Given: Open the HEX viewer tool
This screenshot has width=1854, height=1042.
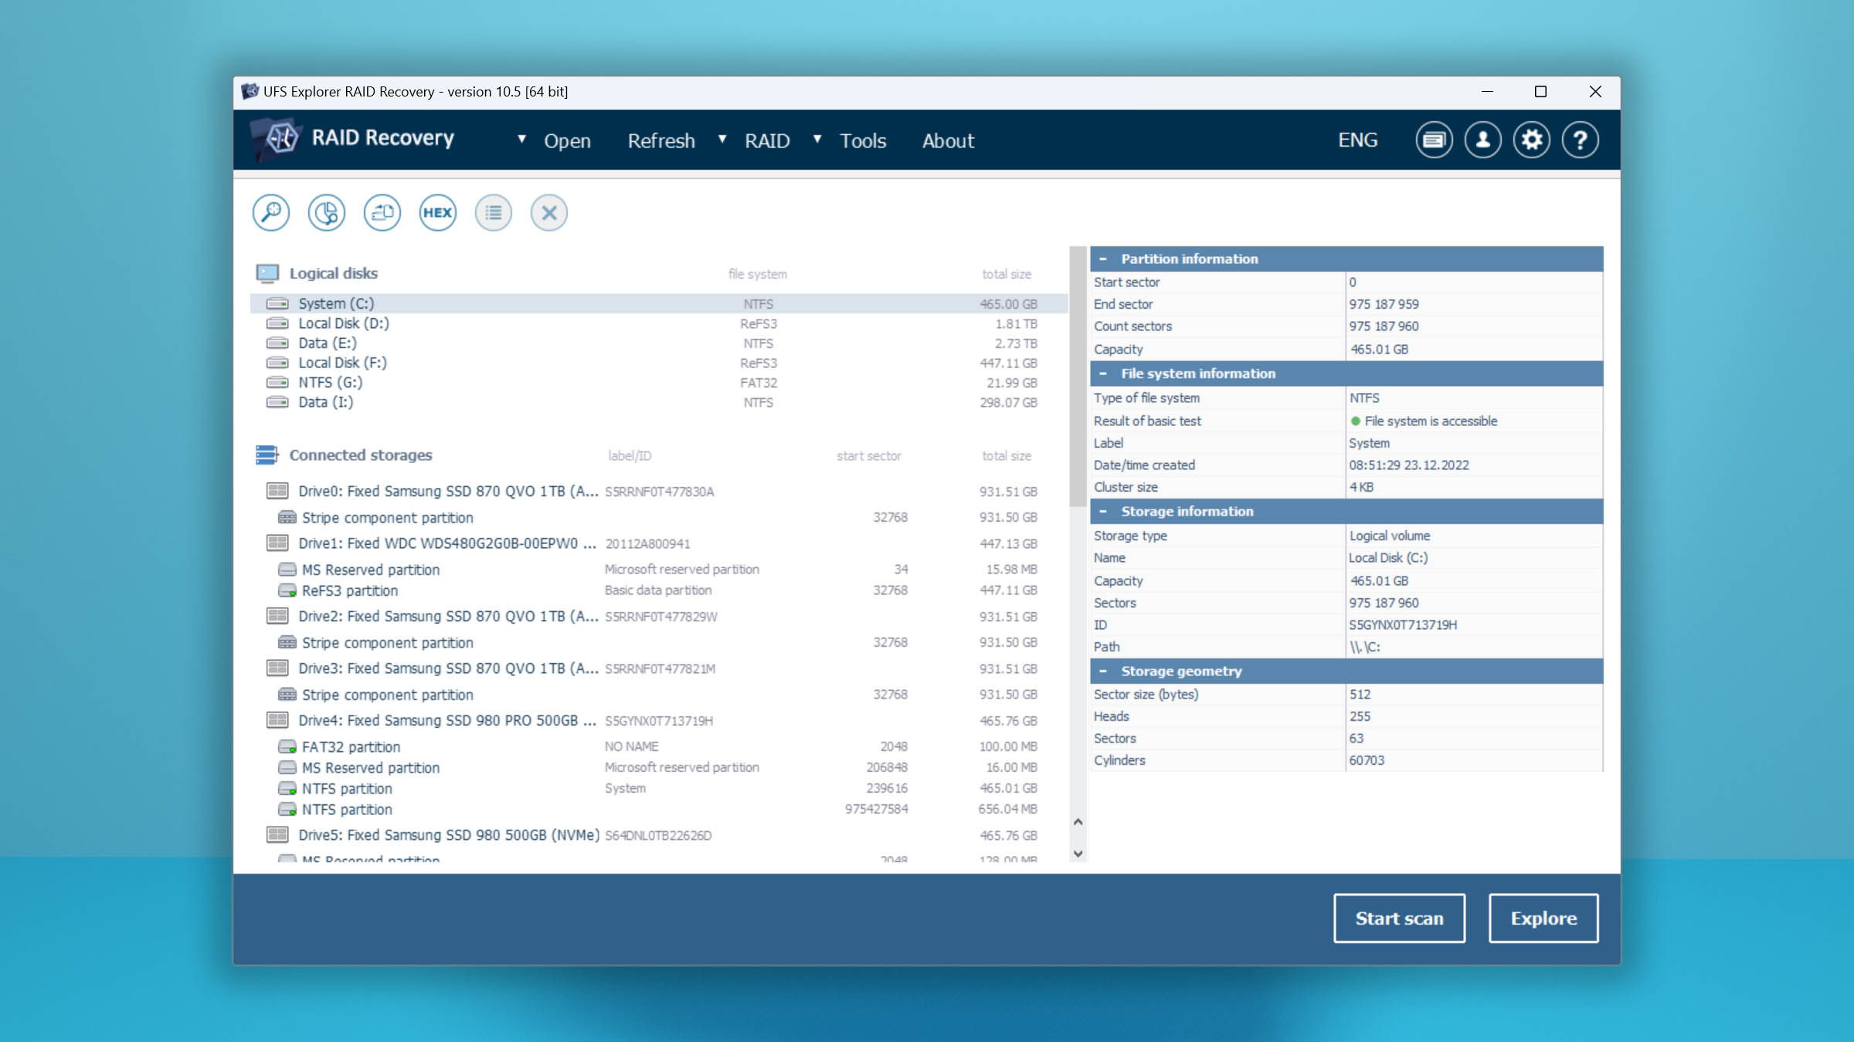Looking at the screenshot, I should click(438, 212).
